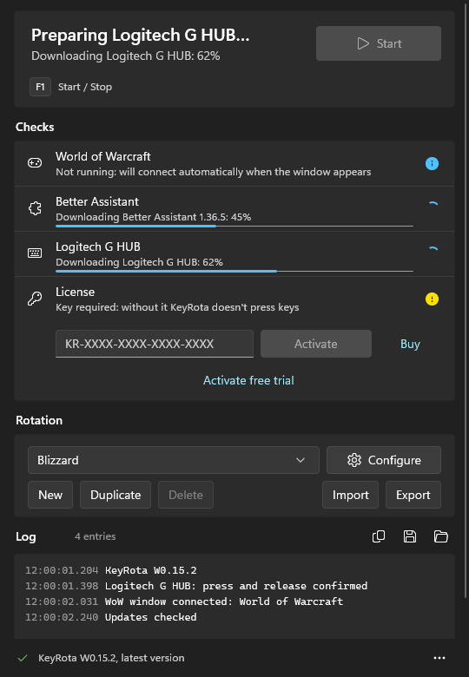The width and height of the screenshot is (469, 677).
Task: Click the F1 hotkey badge
Action: click(x=40, y=87)
